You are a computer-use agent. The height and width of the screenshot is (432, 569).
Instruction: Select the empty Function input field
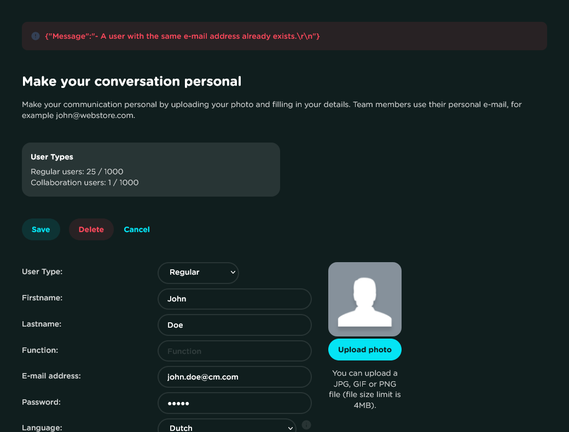tap(235, 351)
